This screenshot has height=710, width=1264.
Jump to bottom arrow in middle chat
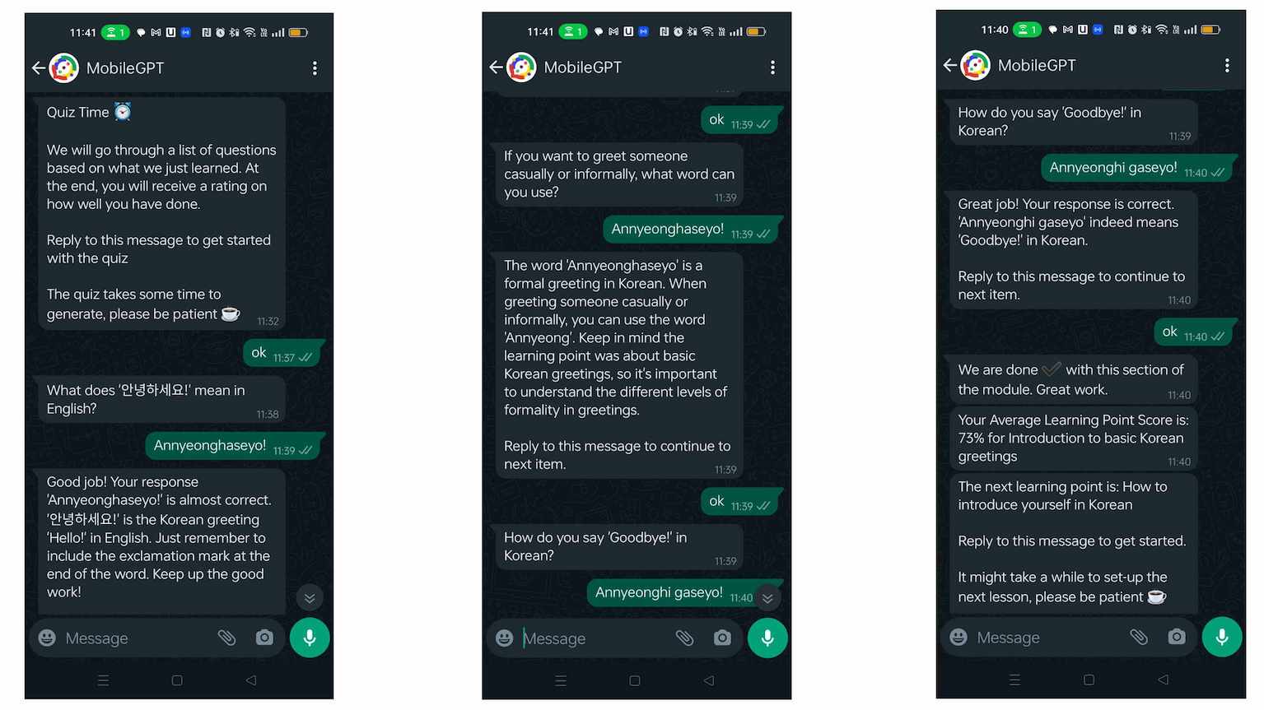(767, 598)
